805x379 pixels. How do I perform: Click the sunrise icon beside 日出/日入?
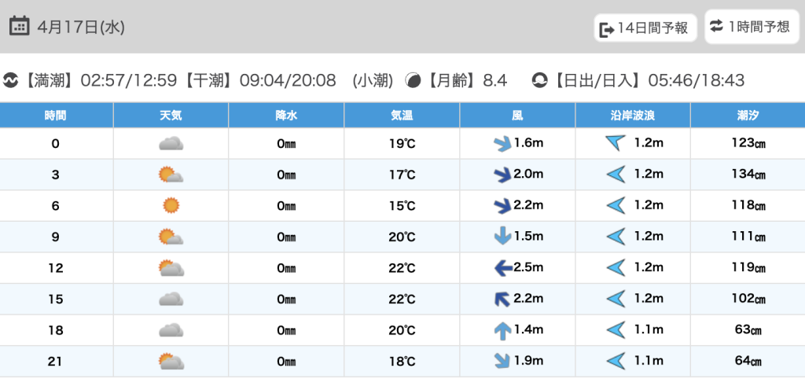(540, 80)
